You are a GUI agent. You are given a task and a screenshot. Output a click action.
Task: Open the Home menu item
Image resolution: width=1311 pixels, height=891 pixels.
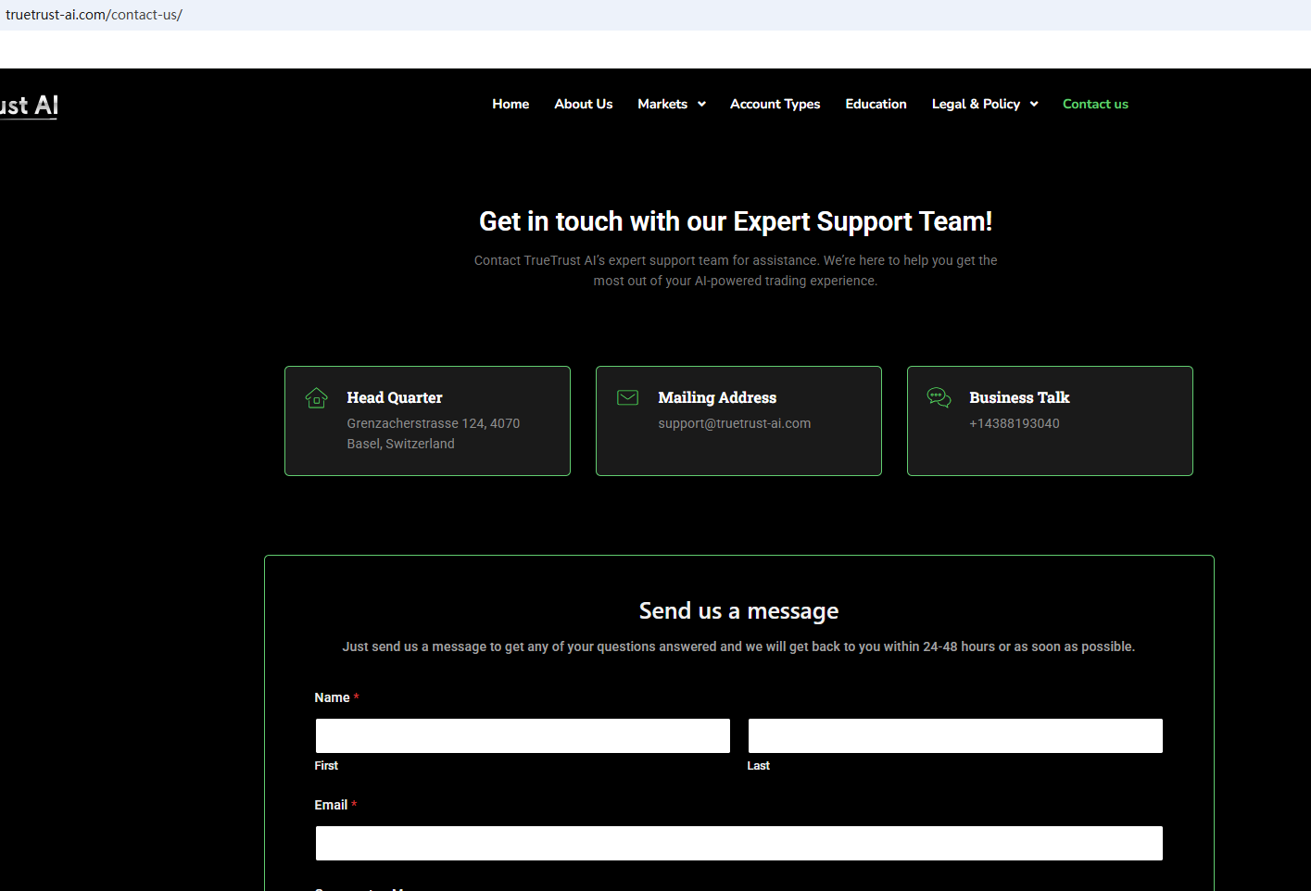pos(511,104)
